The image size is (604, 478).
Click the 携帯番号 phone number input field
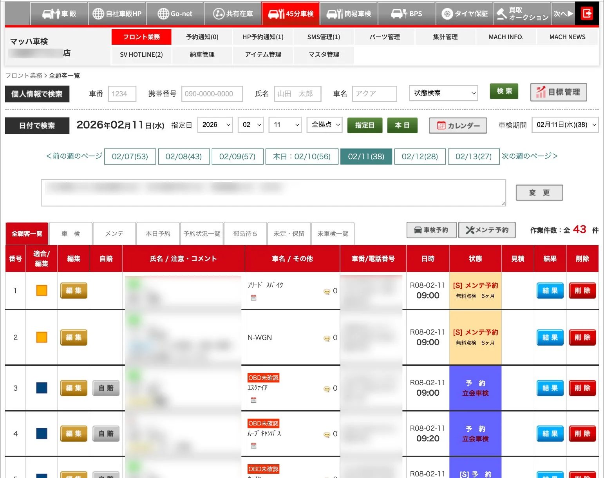coord(212,94)
